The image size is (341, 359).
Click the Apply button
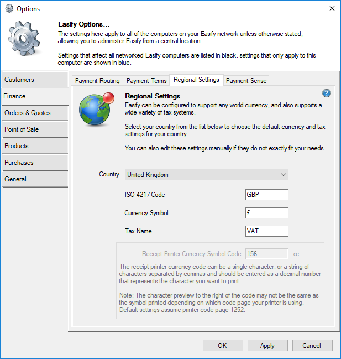(x=267, y=345)
